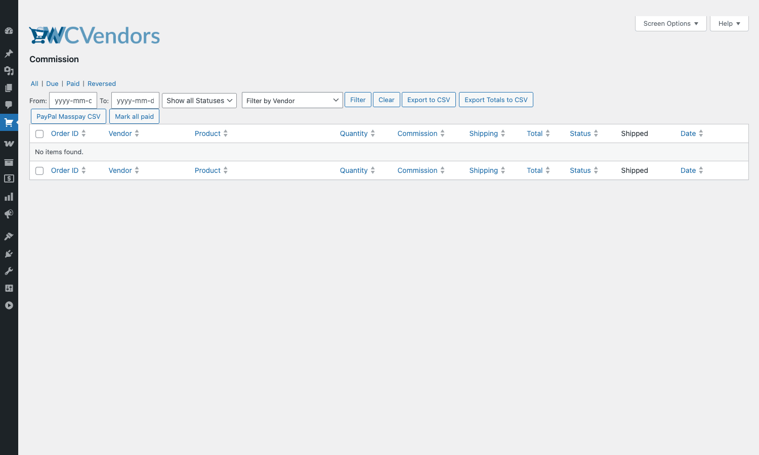Sort by Quantity in footer row
This screenshot has height=455, width=759.
[x=357, y=170]
